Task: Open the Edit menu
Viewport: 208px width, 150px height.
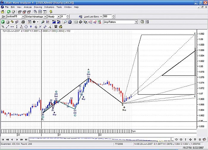Action: tap(13, 7)
